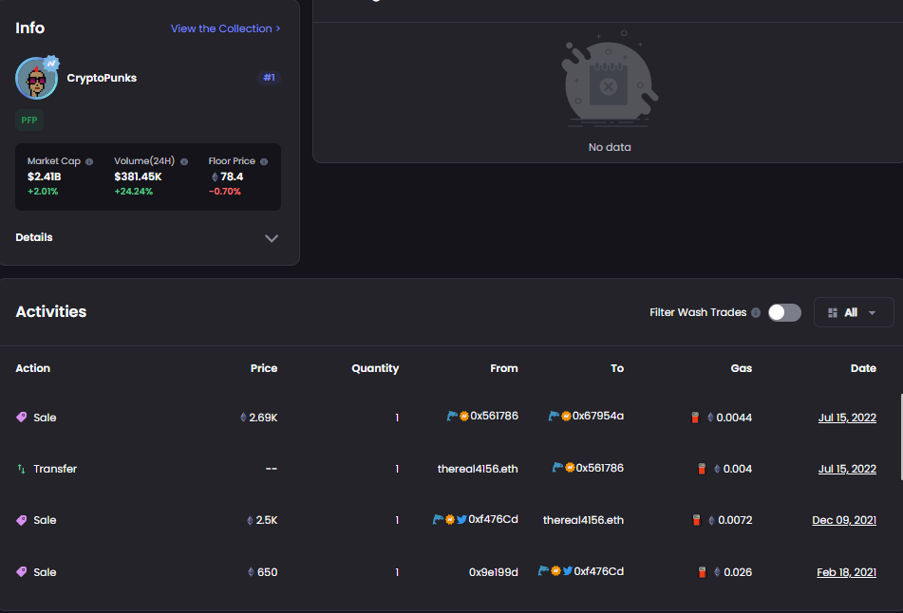This screenshot has height=613, width=903.
Task: Click the Action column header
Action: 33,368
